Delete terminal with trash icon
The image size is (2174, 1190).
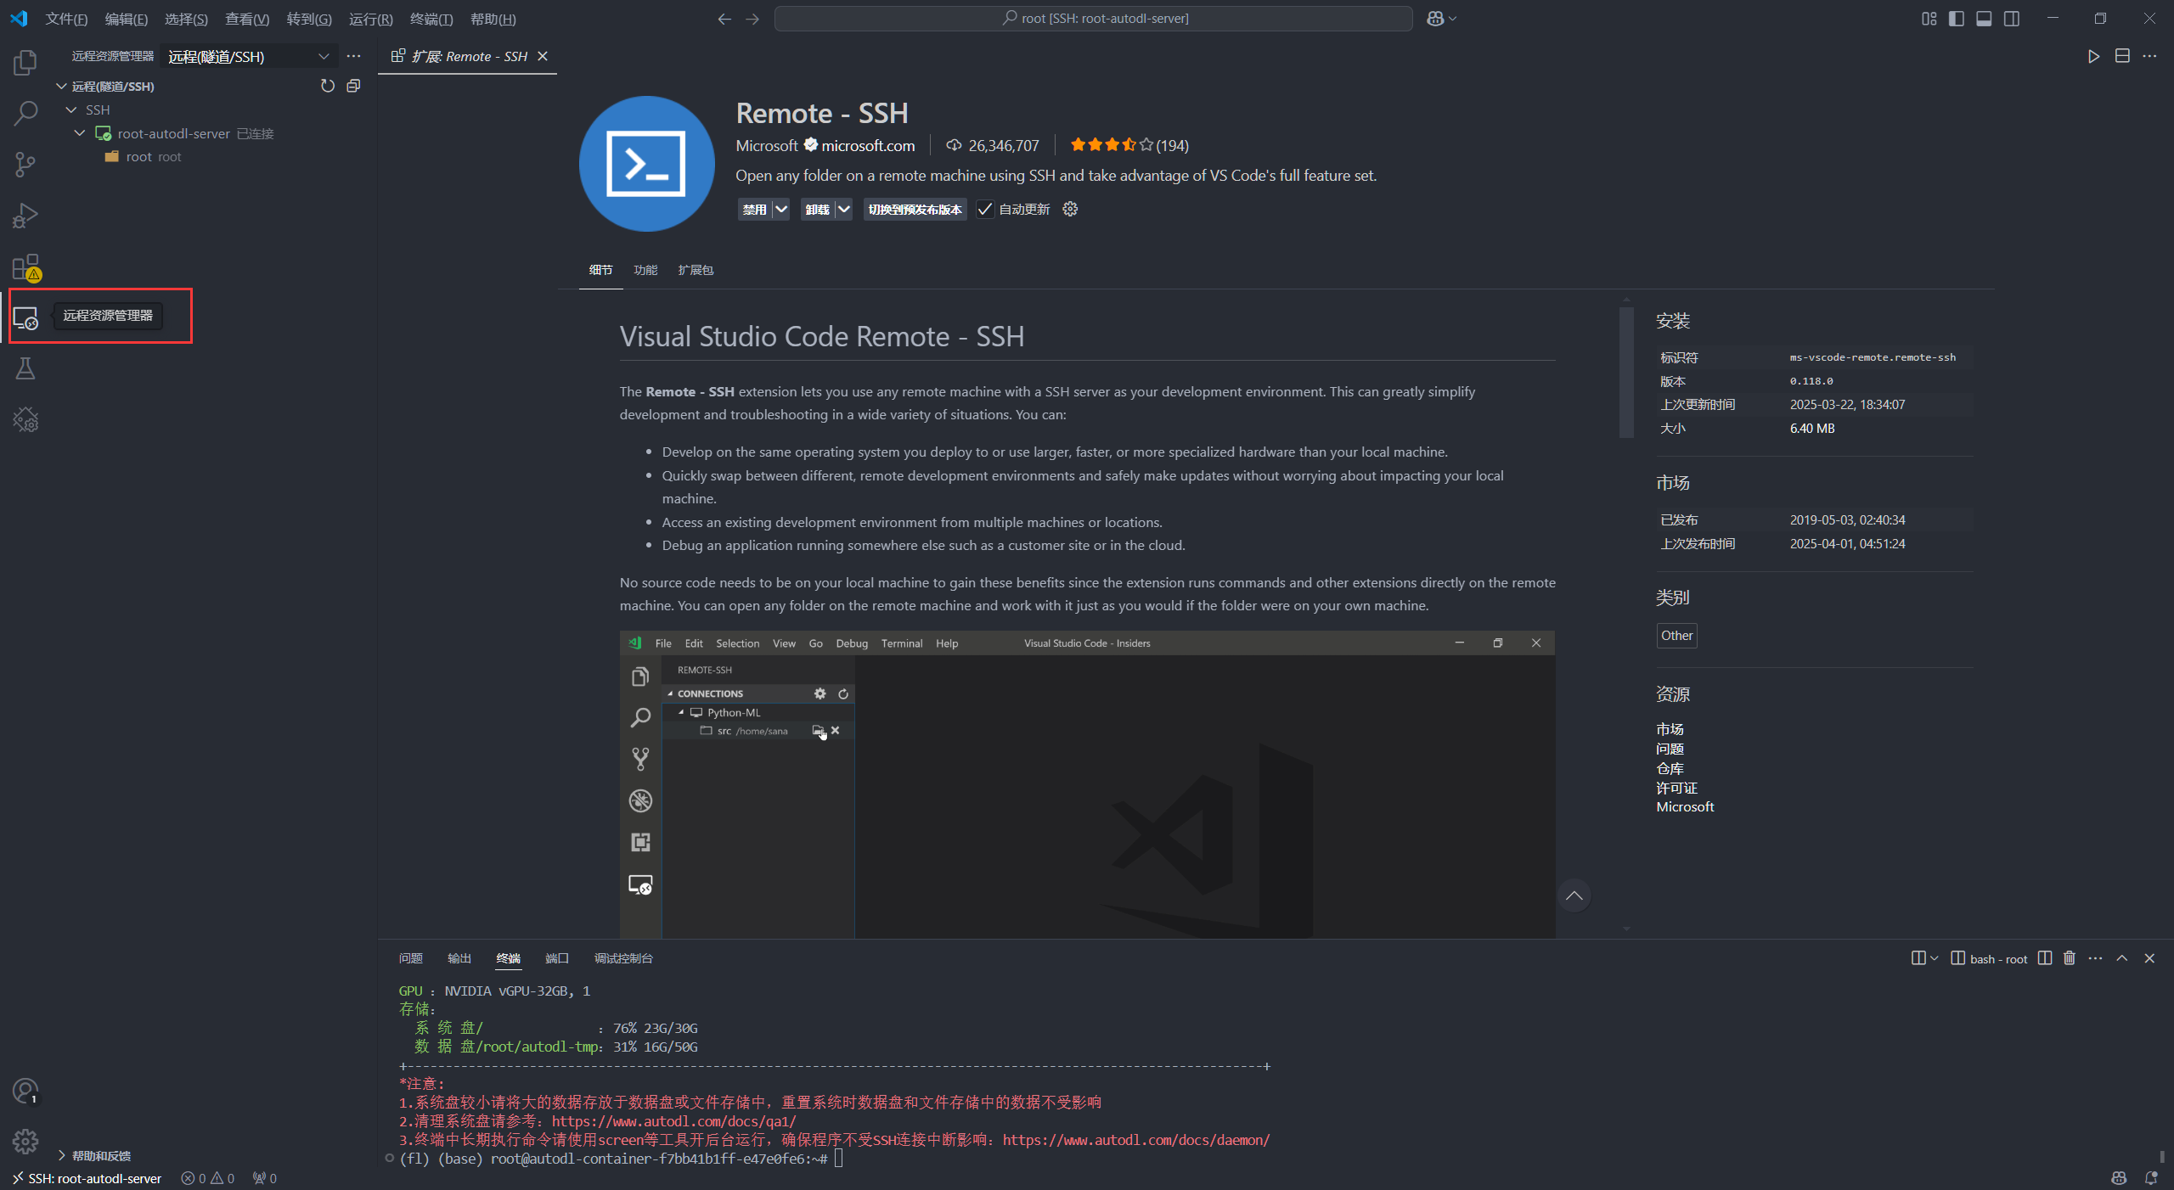coord(2070,958)
